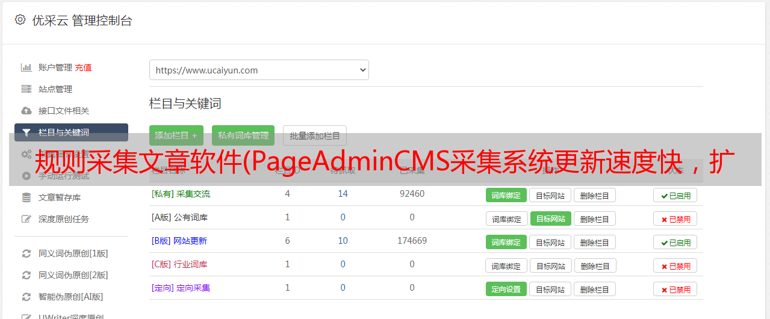Screen dimensions: 770x319
Task: Click the [定向] 定向采集 column name
Action: click(181, 288)
